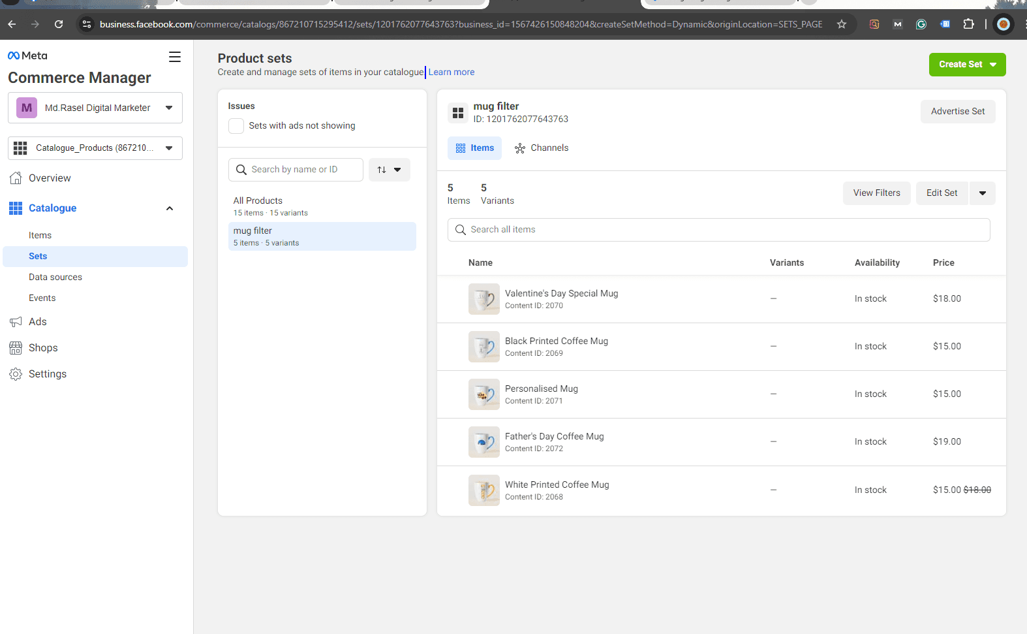Open Data sources in the sidebar

click(55, 277)
